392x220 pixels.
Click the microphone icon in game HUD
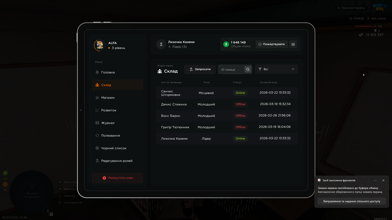pos(47,210)
